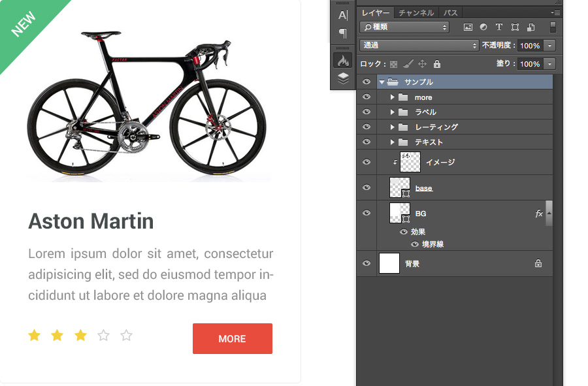The height and width of the screenshot is (386, 588).
Task: Switch to the レイヤー tab
Action: click(376, 13)
